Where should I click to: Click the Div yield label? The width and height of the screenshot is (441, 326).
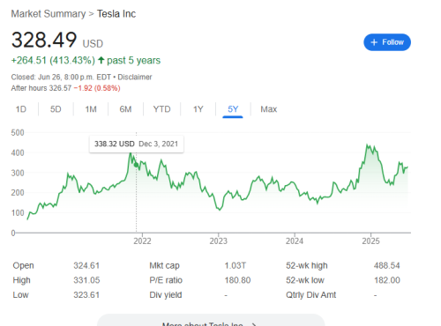[166, 295]
